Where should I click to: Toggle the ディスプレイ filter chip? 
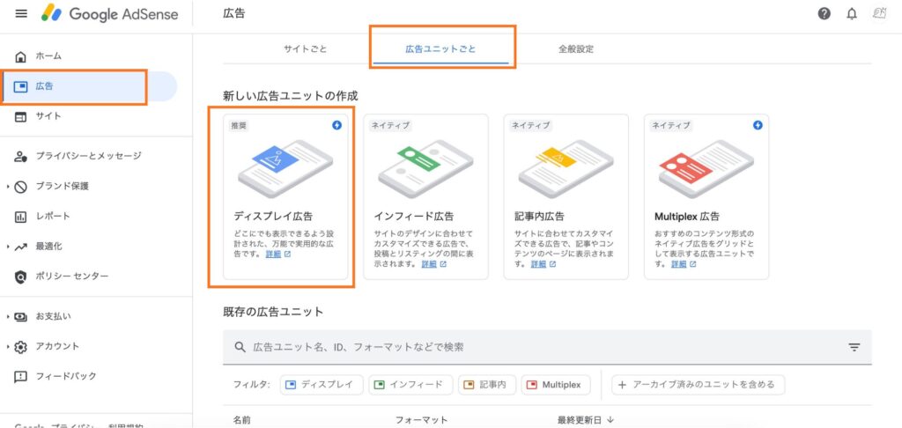point(322,385)
